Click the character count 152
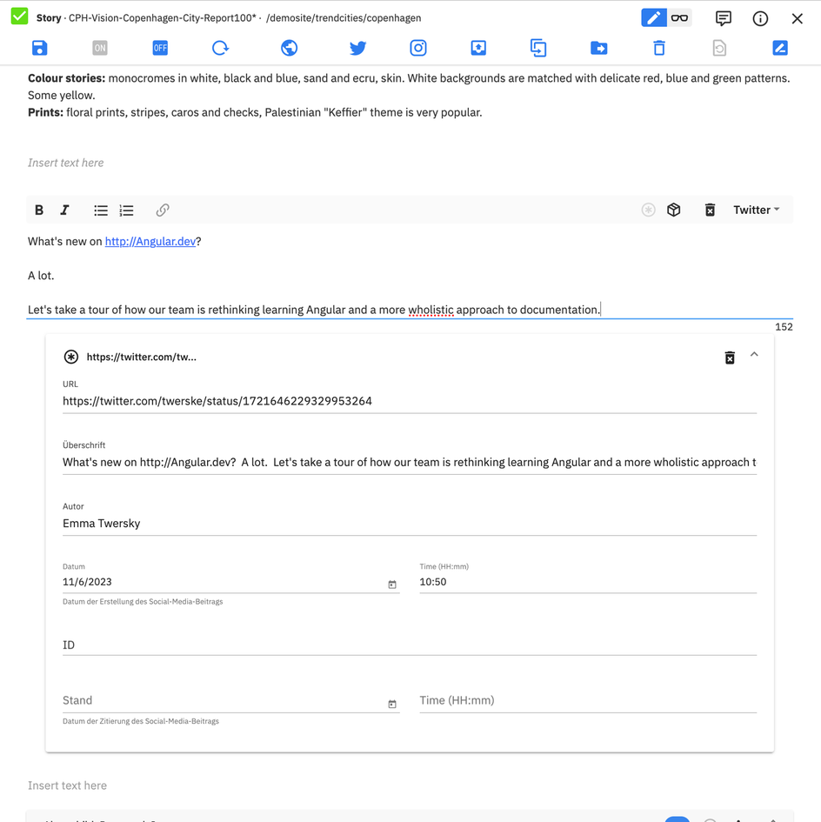The width and height of the screenshot is (821, 822). 784,327
